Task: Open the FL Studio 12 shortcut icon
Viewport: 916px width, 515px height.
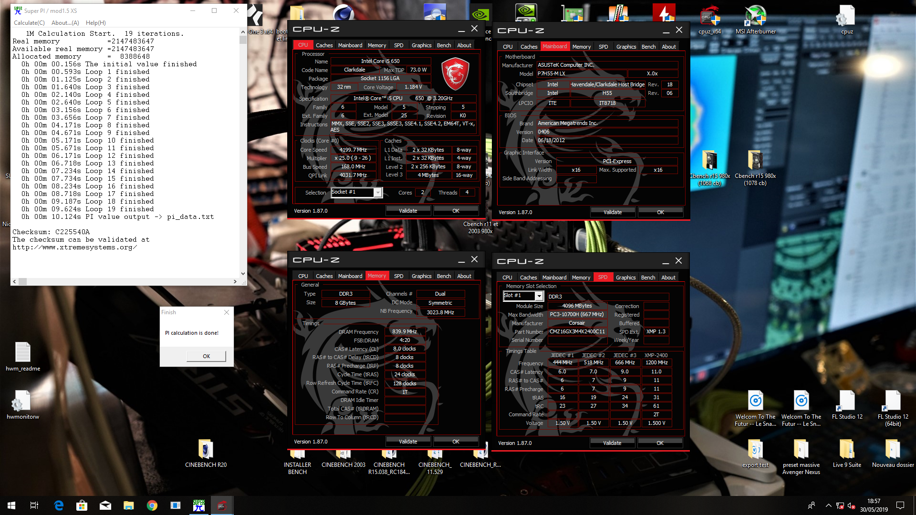Action: tap(847, 405)
